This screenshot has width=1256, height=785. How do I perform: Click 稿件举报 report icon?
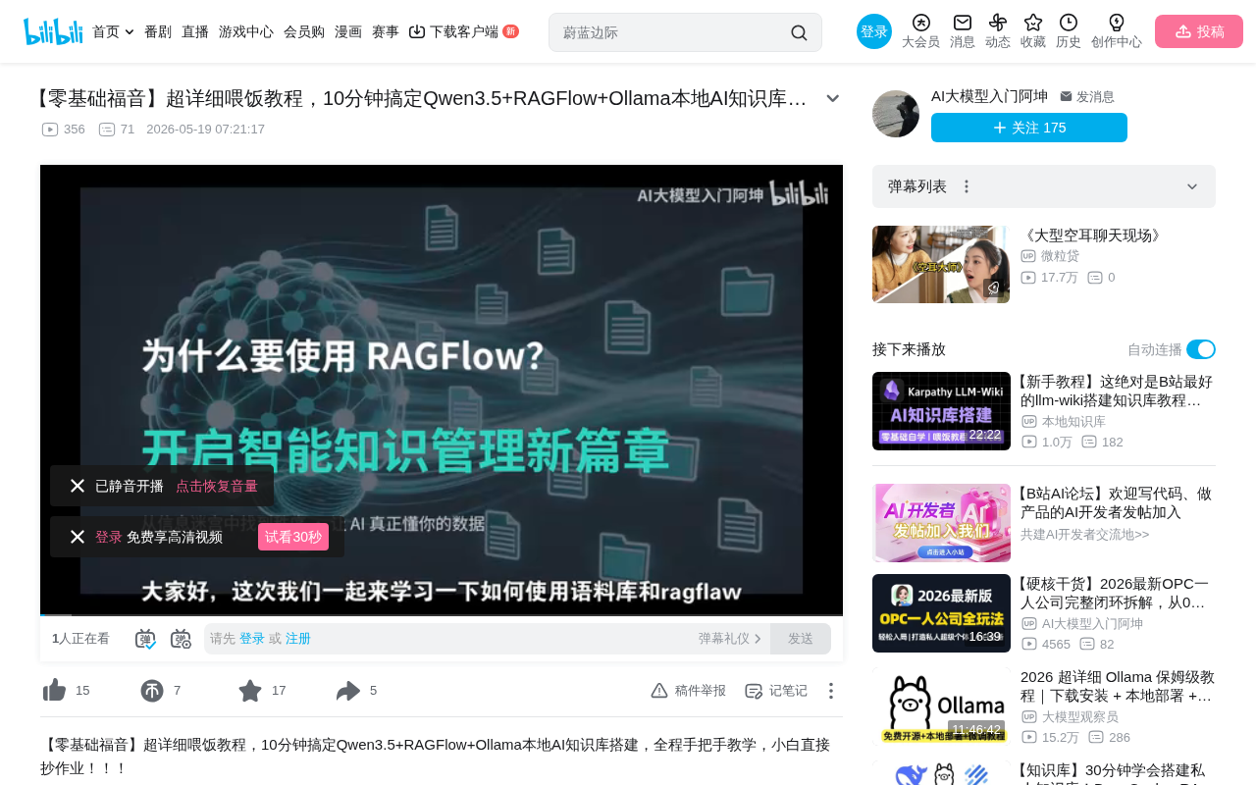tap(689, 691)
